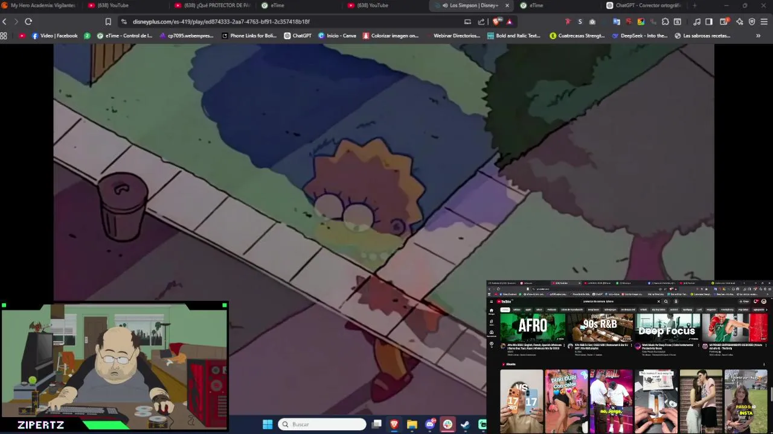The width and height of the screenshot is (773, 434).
Task: Open the 90s R&B video thumbnail
Action: tap(600, 327)
